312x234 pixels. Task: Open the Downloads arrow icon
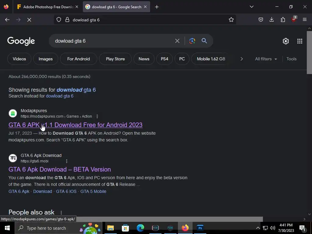271,20
